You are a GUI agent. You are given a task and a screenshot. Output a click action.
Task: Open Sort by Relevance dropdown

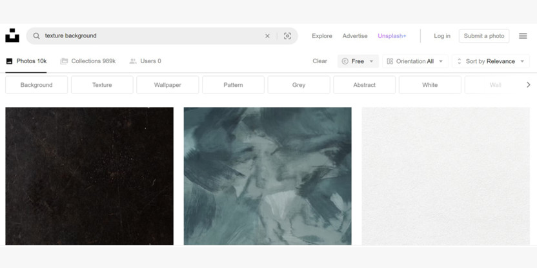pos(490,61)
